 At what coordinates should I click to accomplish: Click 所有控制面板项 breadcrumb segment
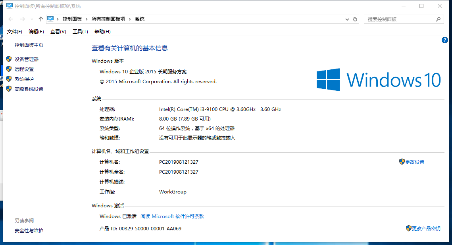coord(108,19)
